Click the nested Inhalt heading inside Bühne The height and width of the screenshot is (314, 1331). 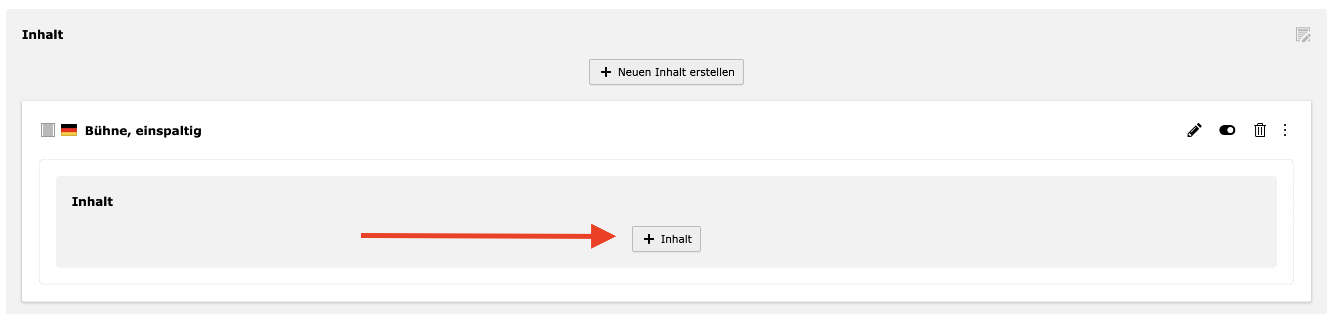92,201
